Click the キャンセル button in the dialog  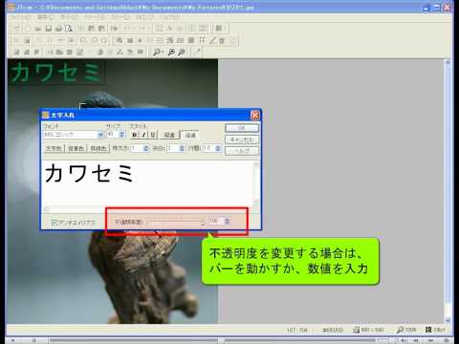tap(242, 140)
